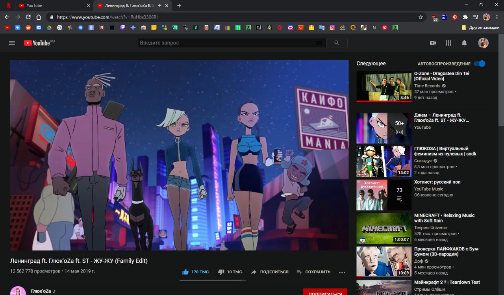This screenshot has width=504, height=295.
Task: Reload the page
Action: (x=28, y=17)
